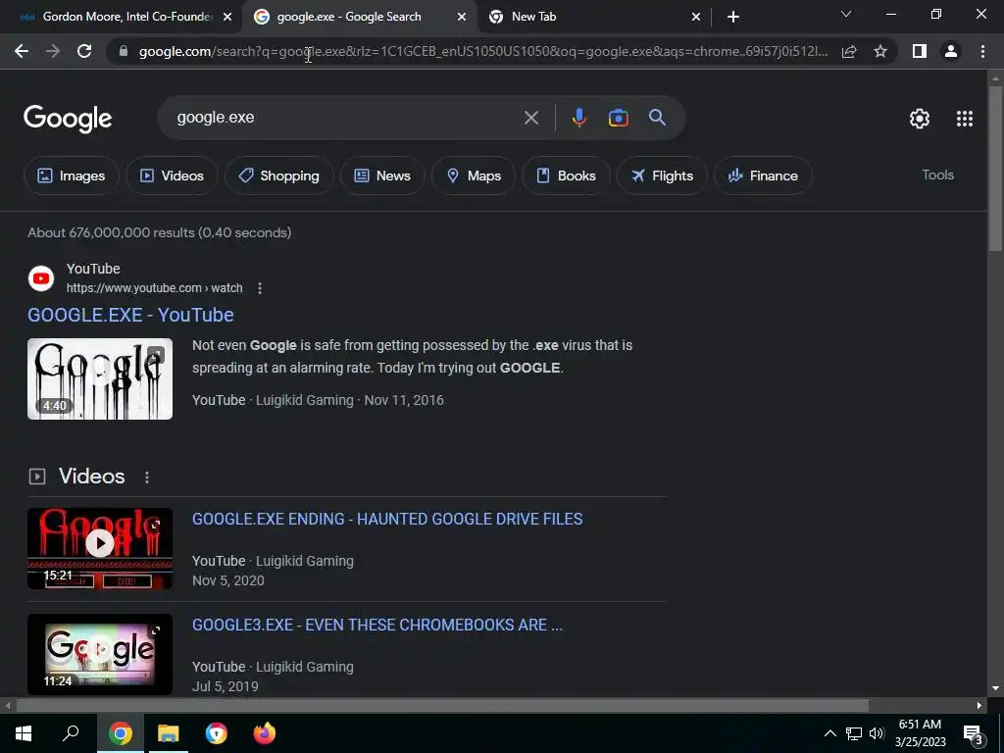Launch Firefox from the taskbar

264,733
